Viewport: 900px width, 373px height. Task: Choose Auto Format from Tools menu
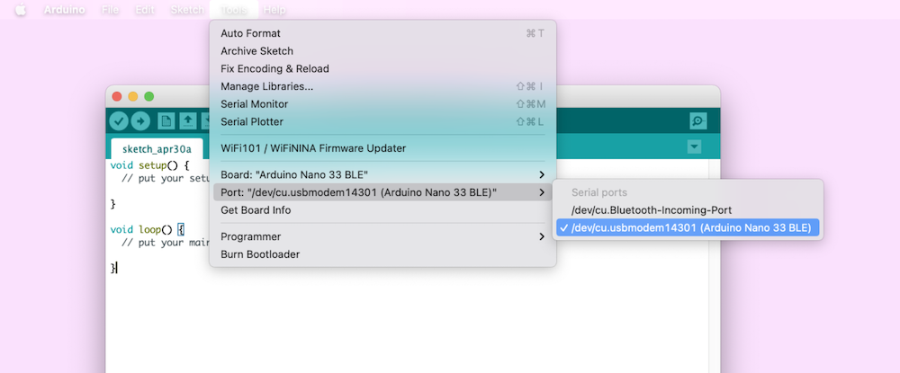382,34
